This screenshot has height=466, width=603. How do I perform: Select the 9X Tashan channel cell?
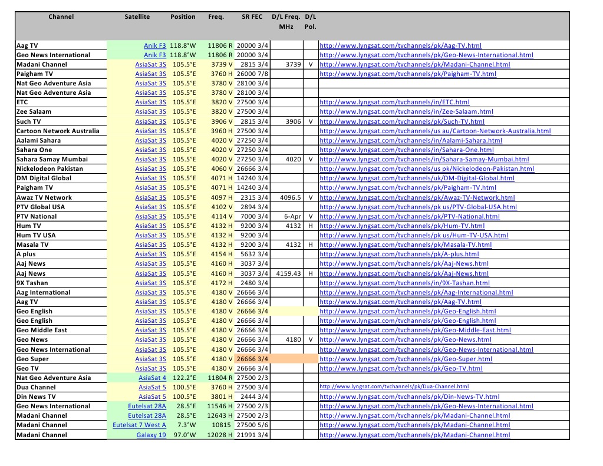point(61,283)
